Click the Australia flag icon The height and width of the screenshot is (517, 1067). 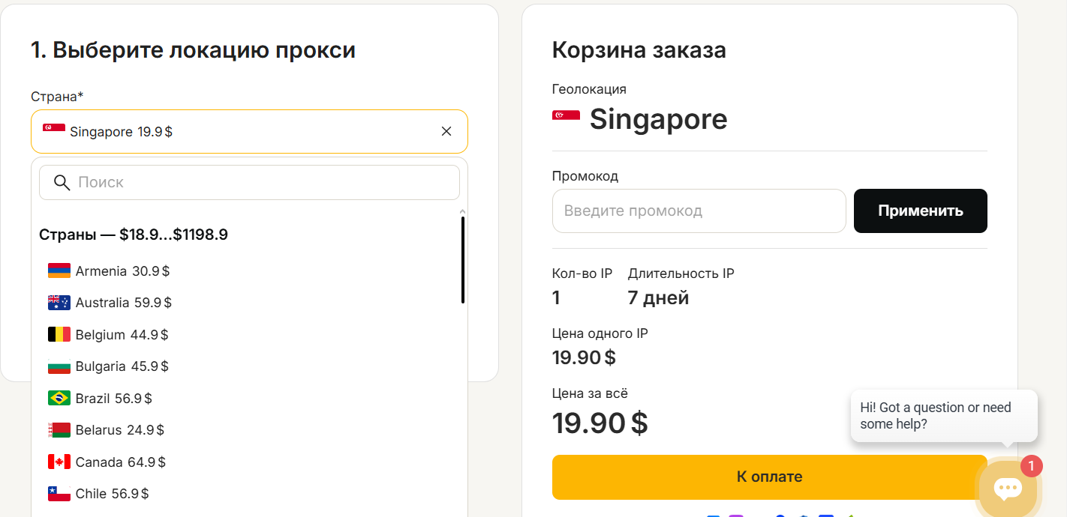pyautogui.click(x=59, y=303)
